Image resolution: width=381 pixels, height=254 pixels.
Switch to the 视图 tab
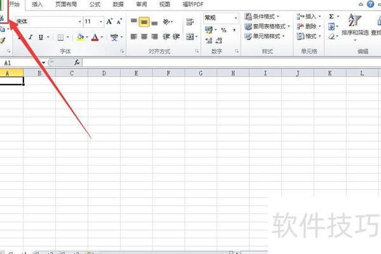(164, 4)
